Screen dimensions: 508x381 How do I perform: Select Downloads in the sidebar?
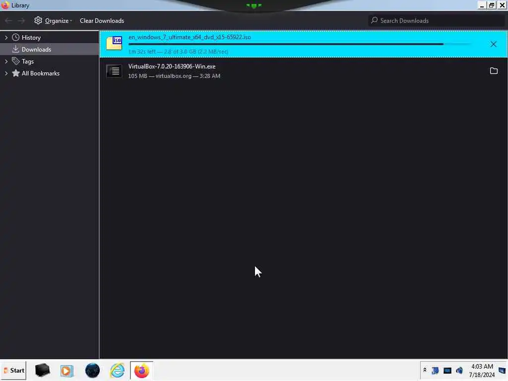point(49,49)
